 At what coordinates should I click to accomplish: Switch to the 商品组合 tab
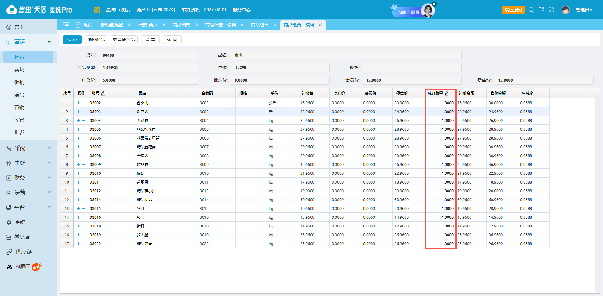259,25
